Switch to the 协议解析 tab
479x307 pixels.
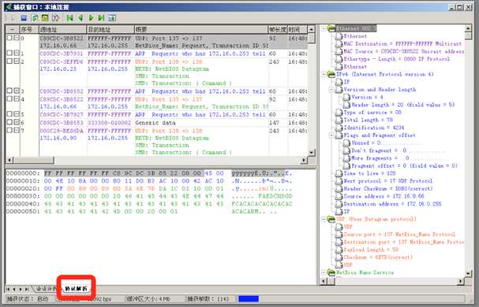tap(76, 289)
